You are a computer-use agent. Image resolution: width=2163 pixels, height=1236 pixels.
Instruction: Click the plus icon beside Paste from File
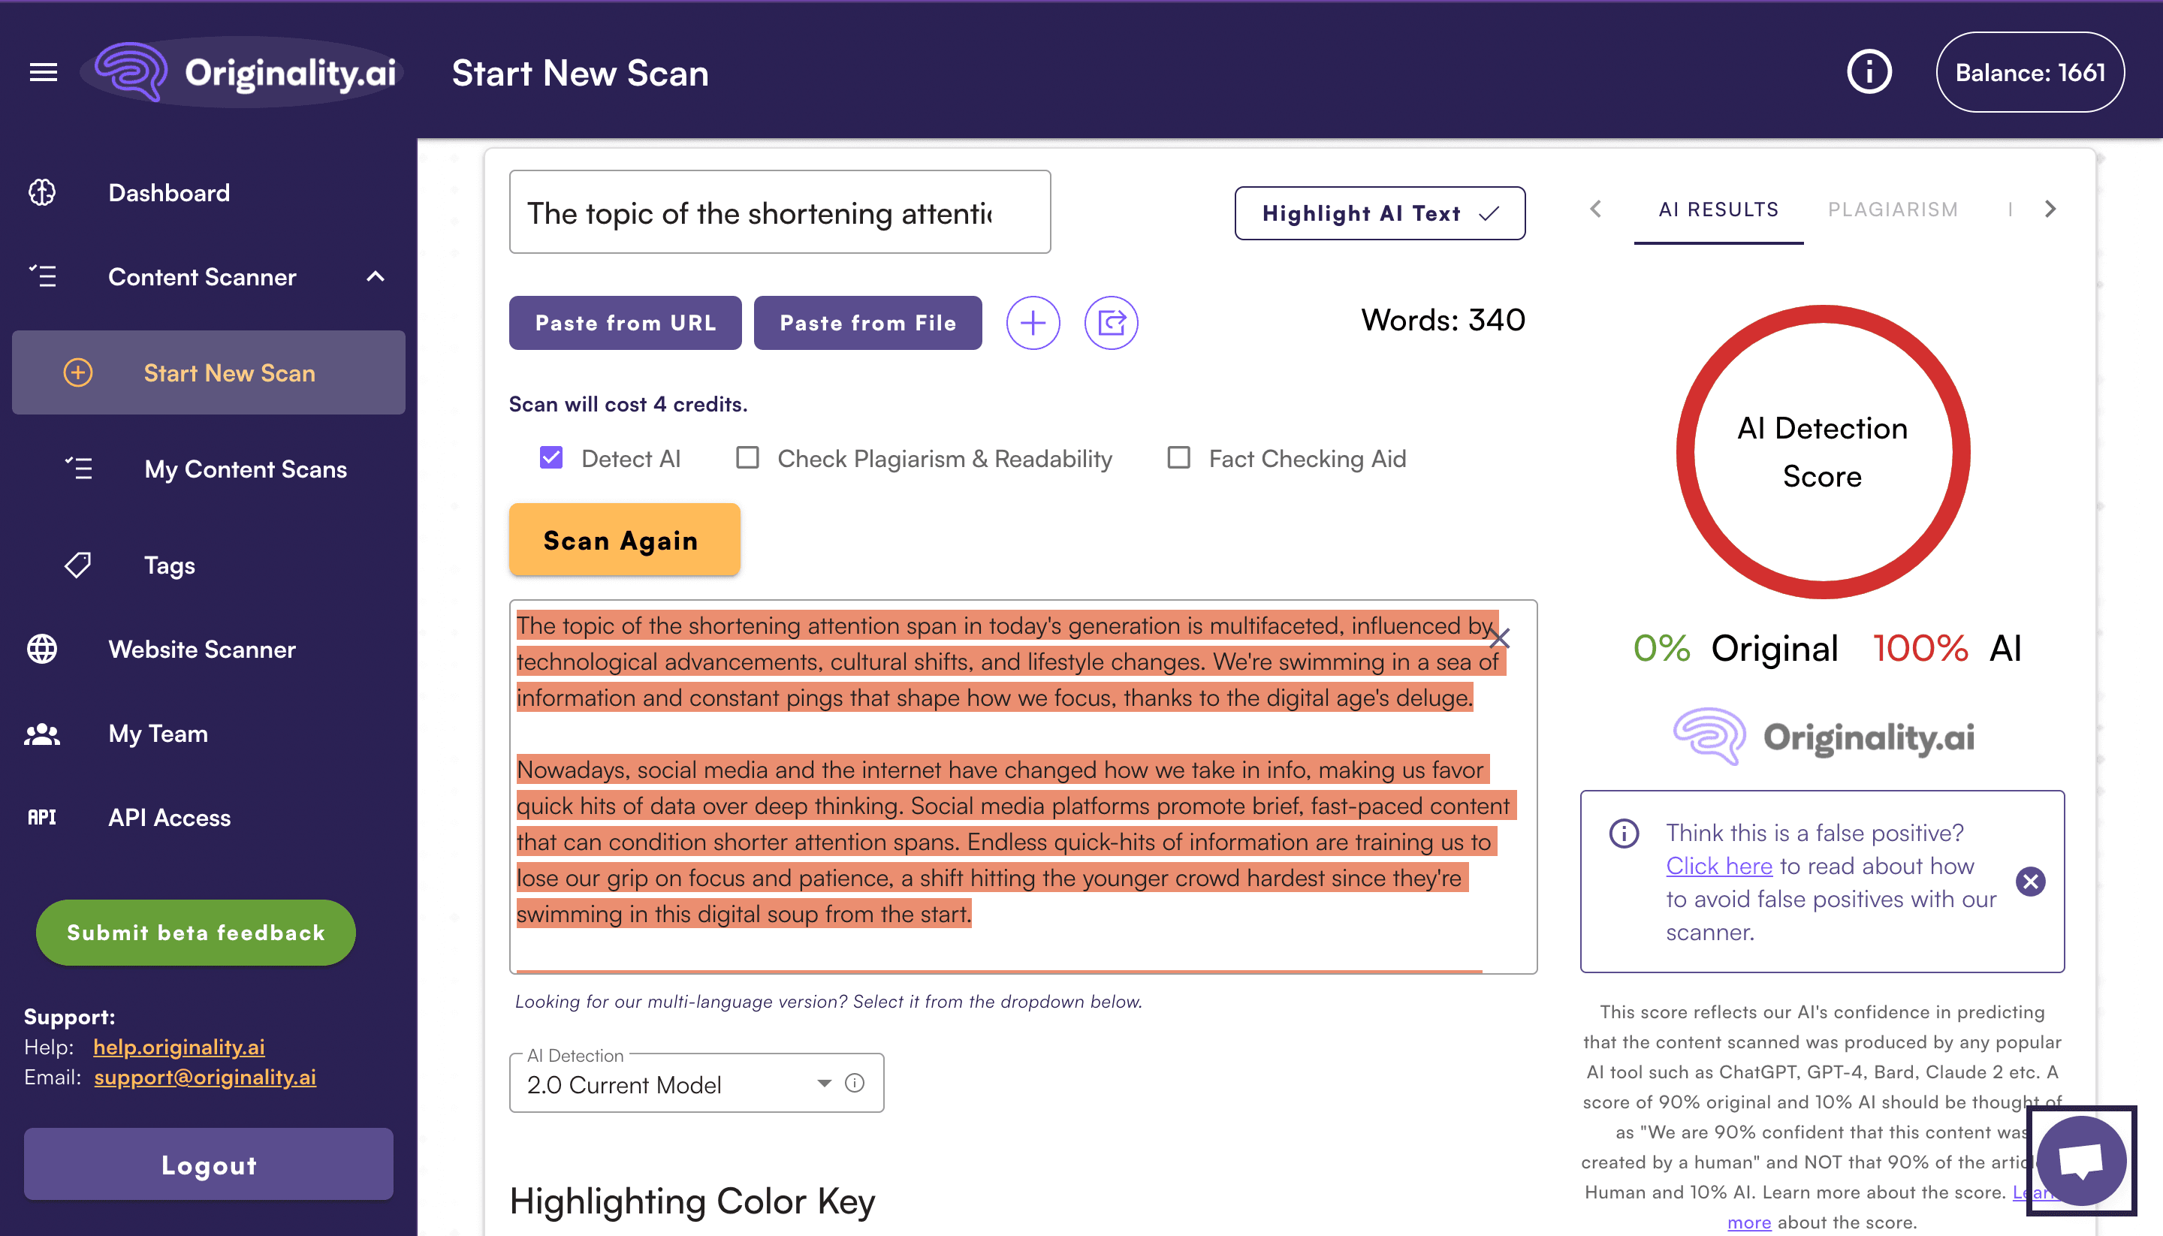tap(1032, 323)
